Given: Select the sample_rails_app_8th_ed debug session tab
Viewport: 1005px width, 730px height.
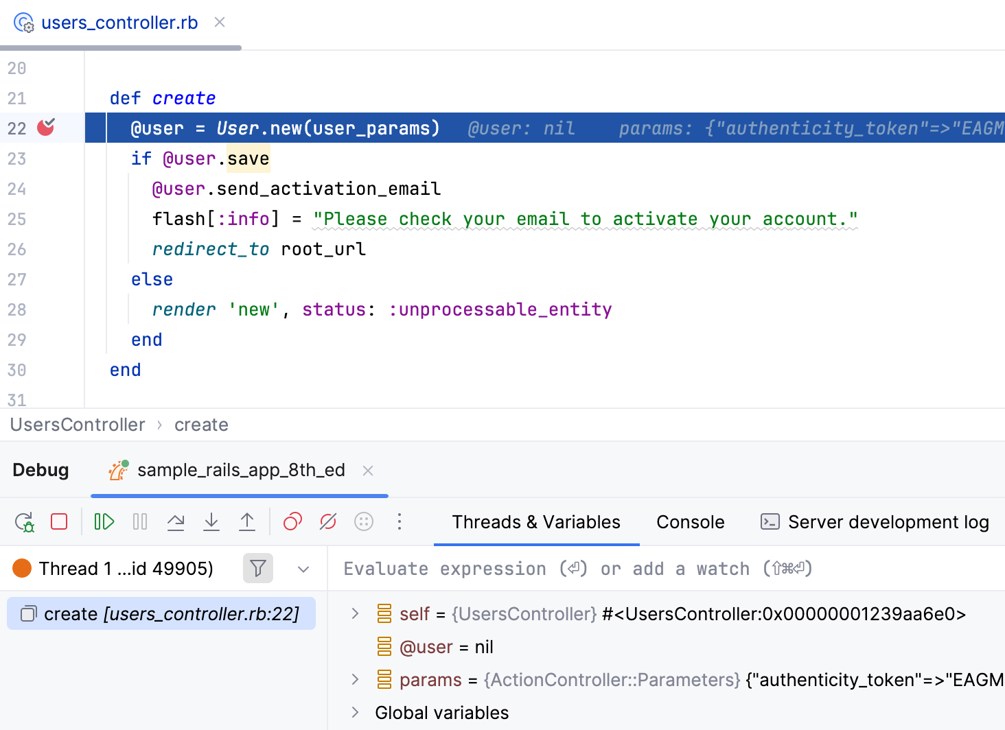Looking at the screenshot, I should [240, 470].
